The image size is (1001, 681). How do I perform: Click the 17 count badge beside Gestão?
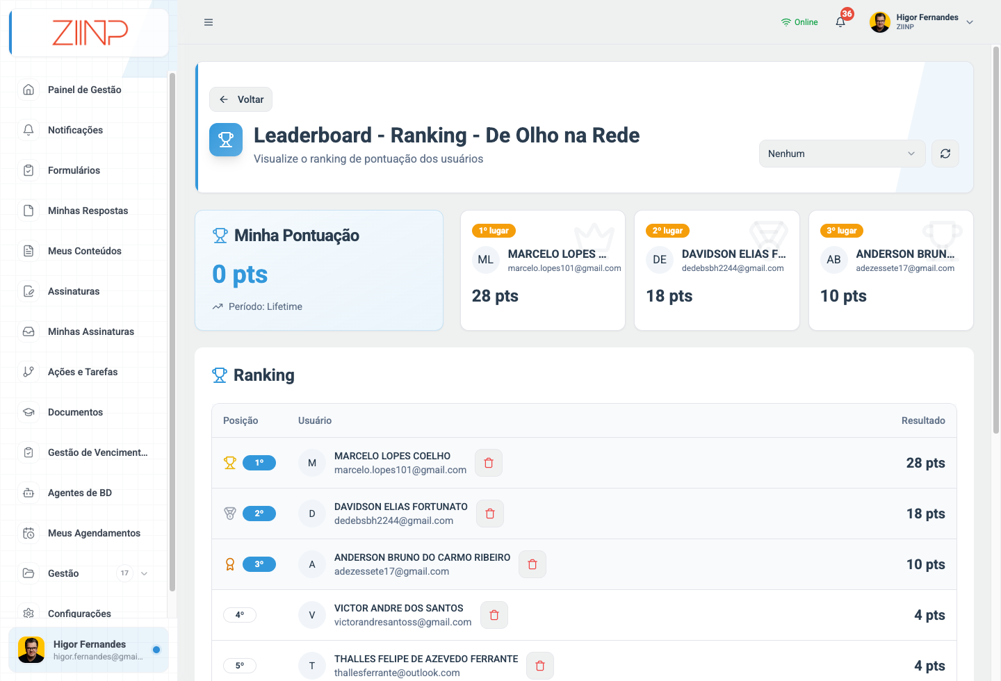[x=124, y=573]
